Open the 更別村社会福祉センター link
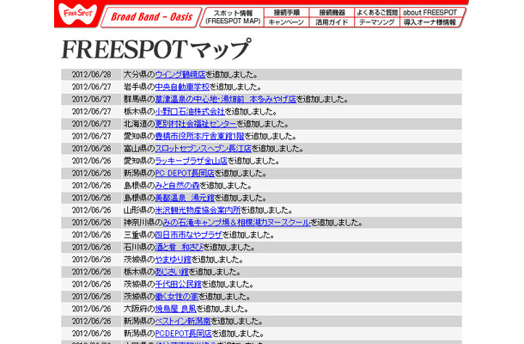524x344 pixels. coord(196,124)
